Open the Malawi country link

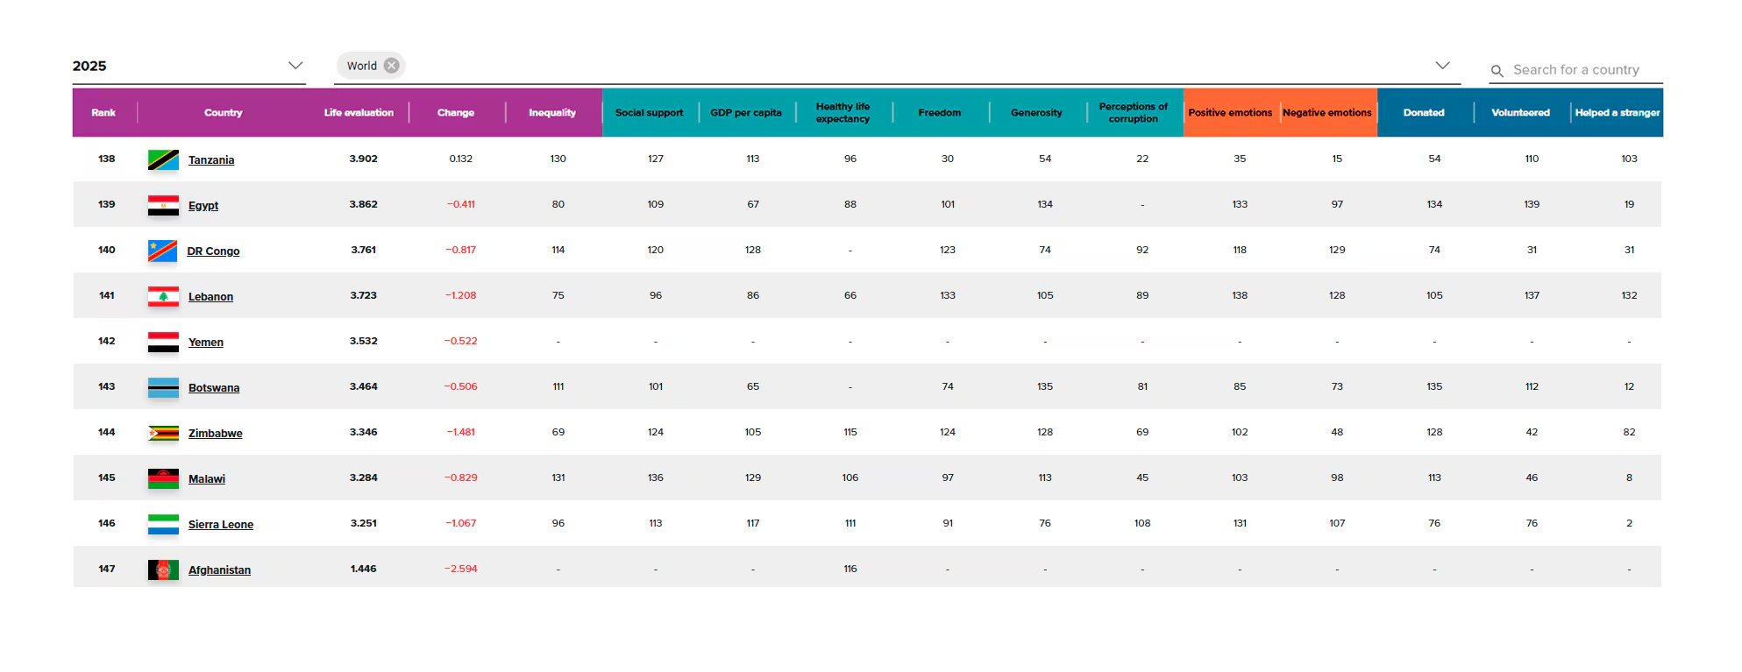(x=207, y=479)
